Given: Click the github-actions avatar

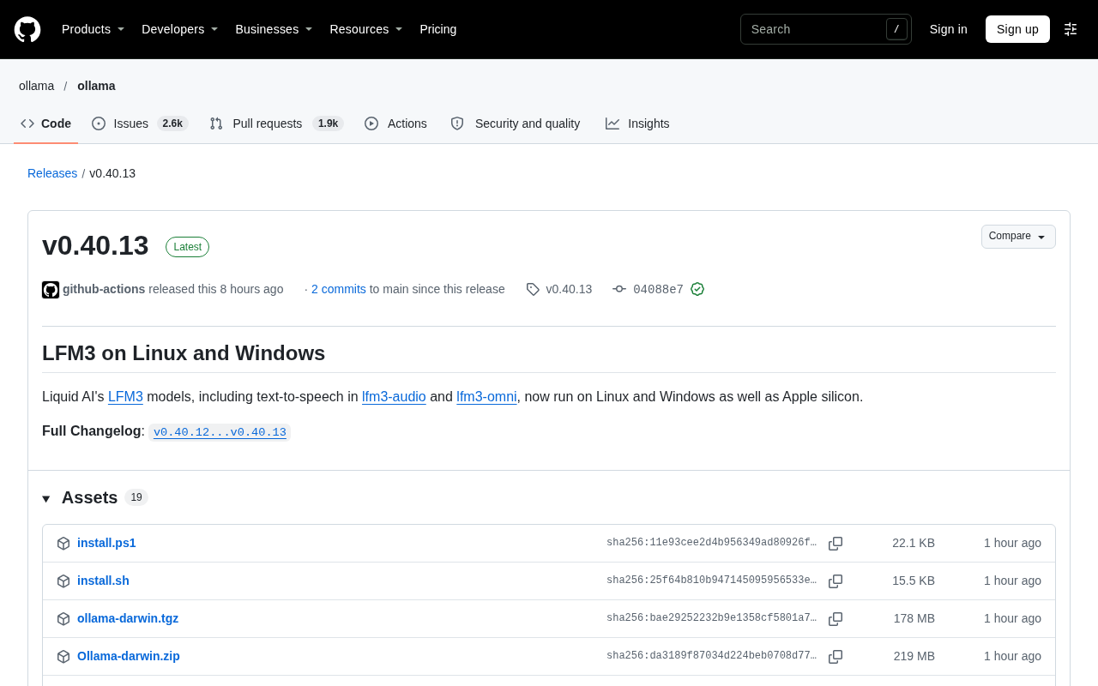Looking at the screenshot, I should click(x=51, y=290).
